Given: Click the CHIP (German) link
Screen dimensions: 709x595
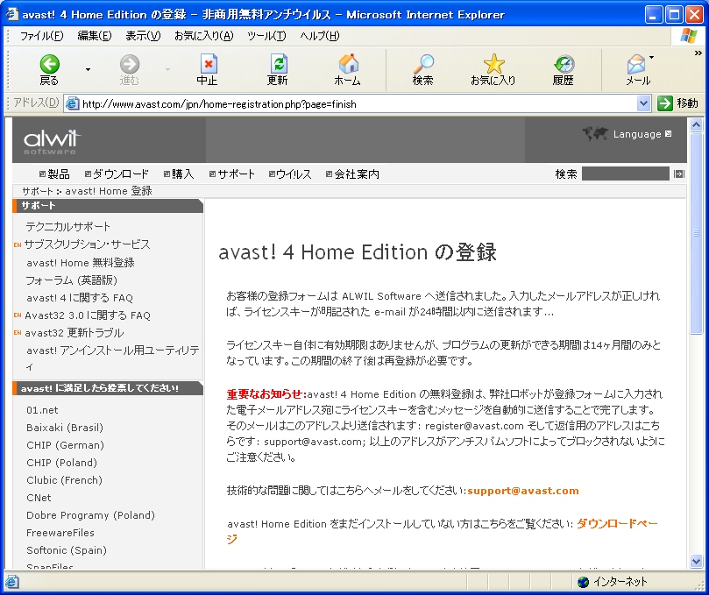Looking at the screenshot, I should (x=65, y=445).
